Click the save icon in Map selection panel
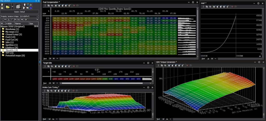Viewport: 266px width, 121px height. point(2,8)
